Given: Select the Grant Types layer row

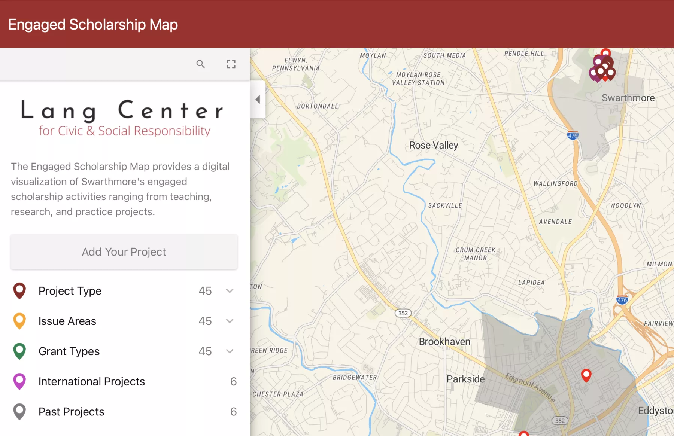Looking at the screenshot, I should [124, 351].
